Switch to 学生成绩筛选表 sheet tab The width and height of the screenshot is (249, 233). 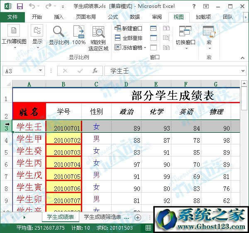[x=102, y=217]
